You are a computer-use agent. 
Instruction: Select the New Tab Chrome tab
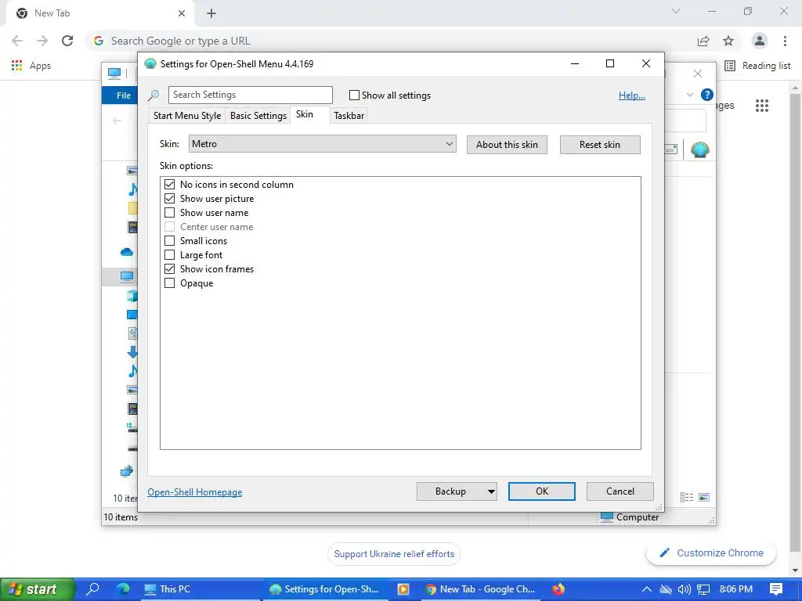click(x=100, y=14)
